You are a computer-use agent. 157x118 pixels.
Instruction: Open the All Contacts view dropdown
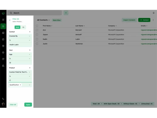click(x=43, y=20)
